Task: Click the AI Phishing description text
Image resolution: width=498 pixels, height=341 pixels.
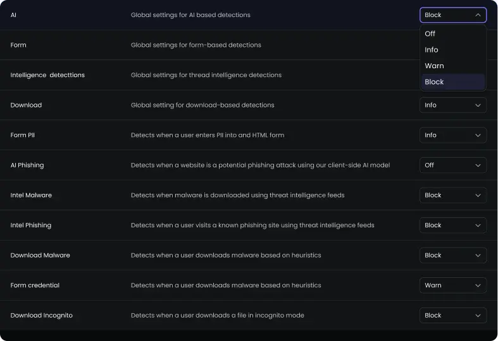Action: pyautogui.click(x=260, y=165)
